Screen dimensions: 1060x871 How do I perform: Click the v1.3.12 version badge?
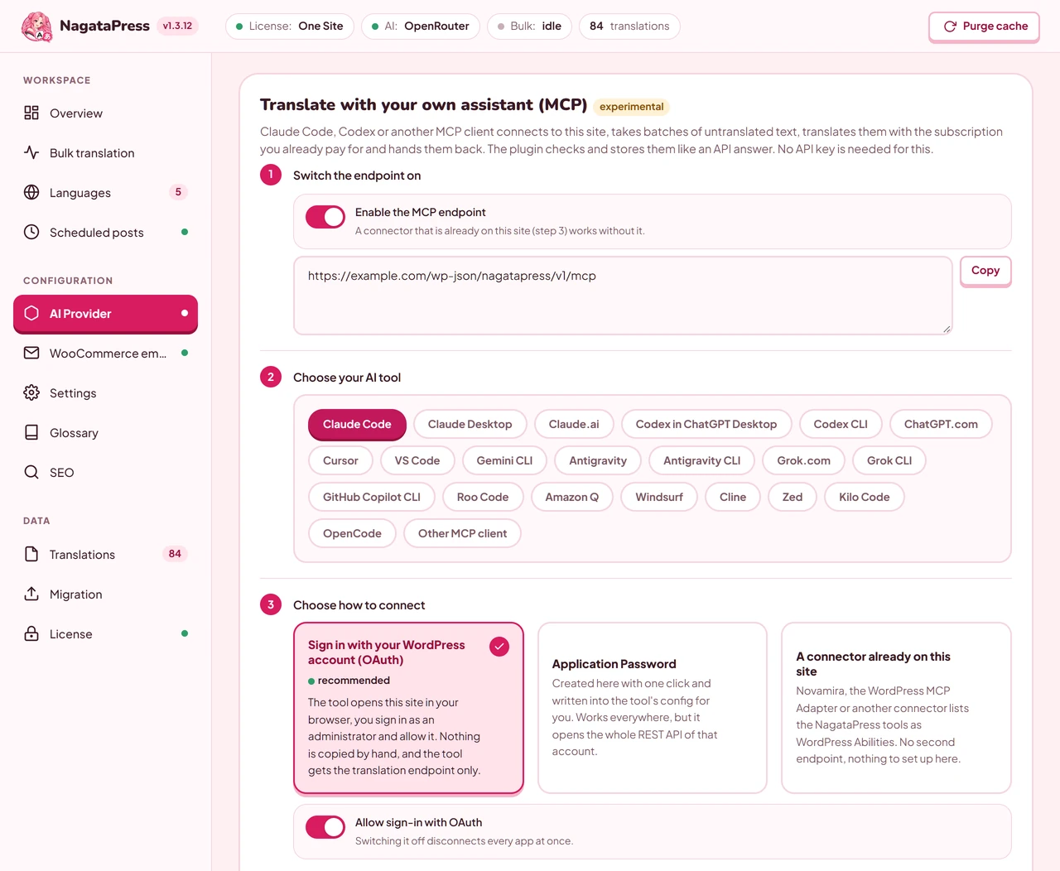click(x=177, y=26)
